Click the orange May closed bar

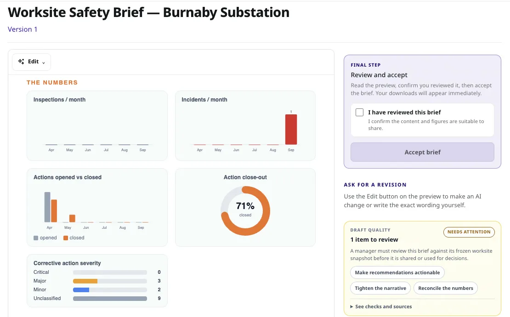[x=72, y=219]
